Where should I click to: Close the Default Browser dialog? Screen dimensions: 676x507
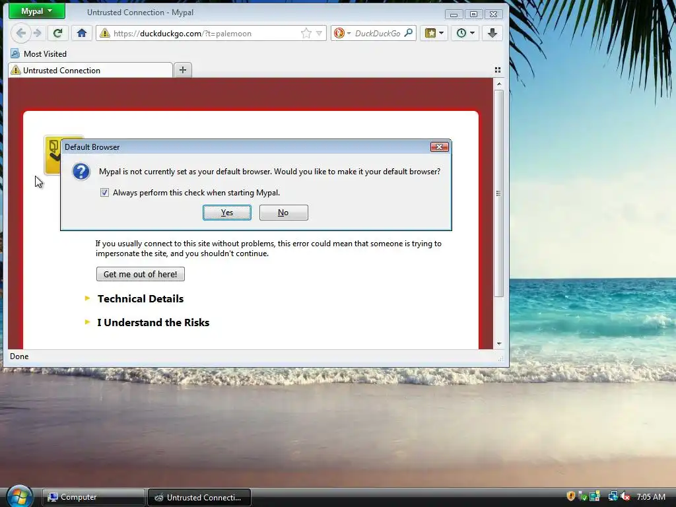[x=439, y=147]
